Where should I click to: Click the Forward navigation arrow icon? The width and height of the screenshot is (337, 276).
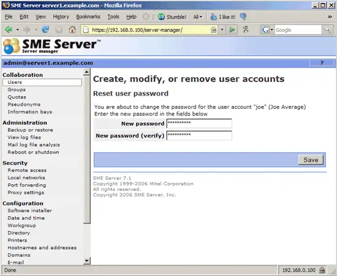click(x=26, y=29)
